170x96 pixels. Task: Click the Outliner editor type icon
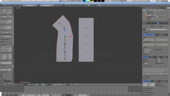pyautogui.click(x=144, y=8)
